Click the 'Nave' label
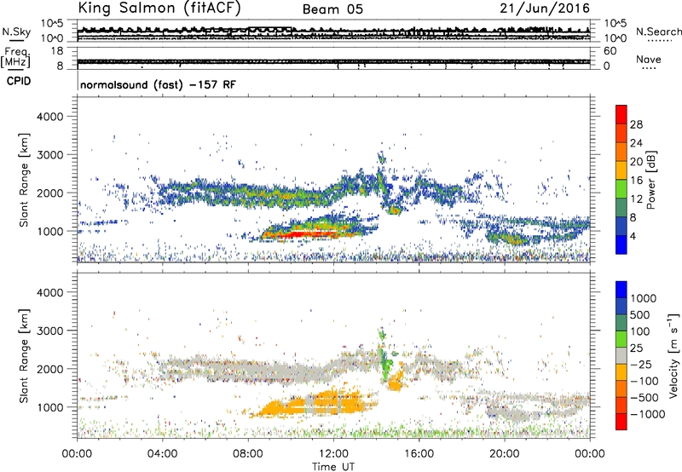Image resolution: width=682 pixels, height=472 pixels. point(649,60)
